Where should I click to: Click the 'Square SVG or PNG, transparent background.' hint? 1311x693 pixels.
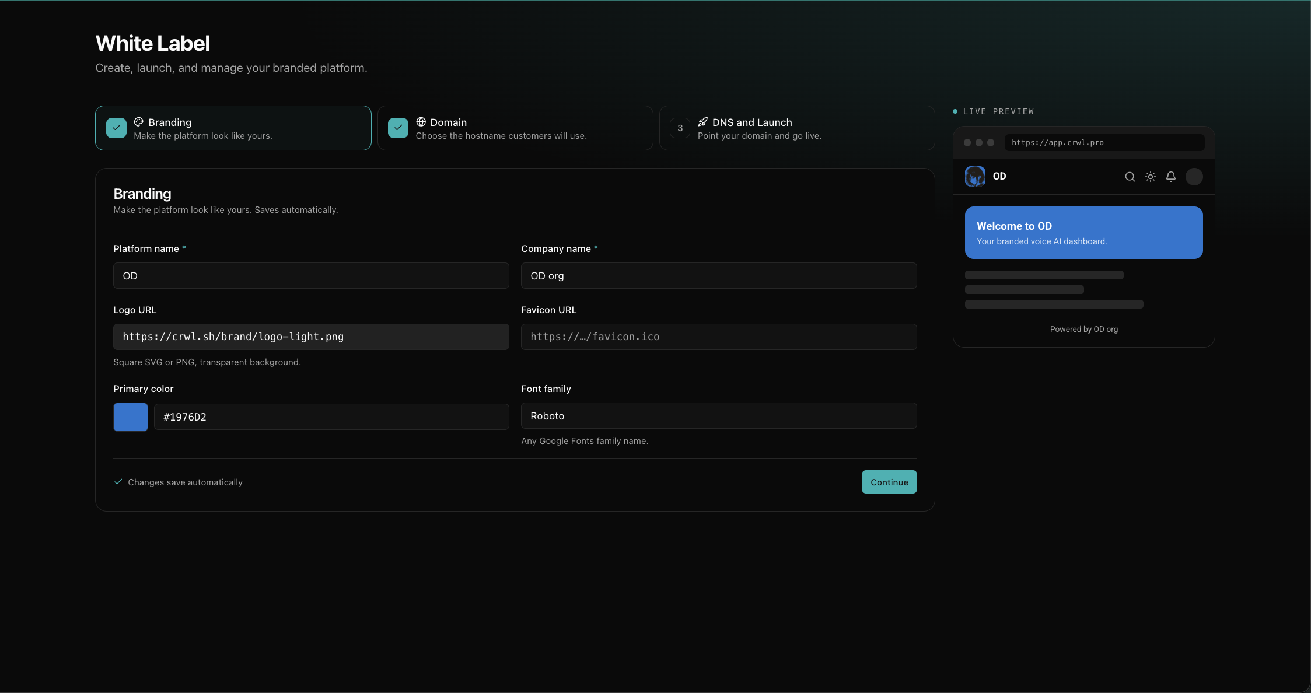[207, 362]
